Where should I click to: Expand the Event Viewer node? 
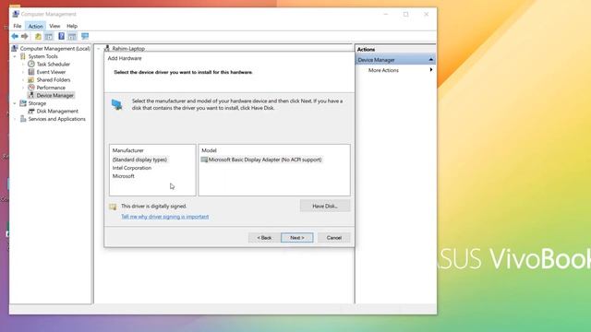click(x=23, y=72)
